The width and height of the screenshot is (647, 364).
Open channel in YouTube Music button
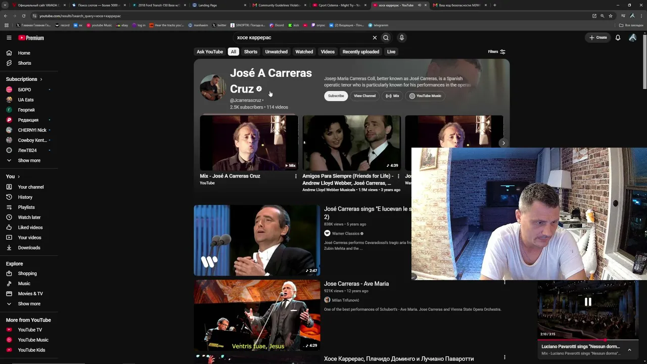click(425, 96)
